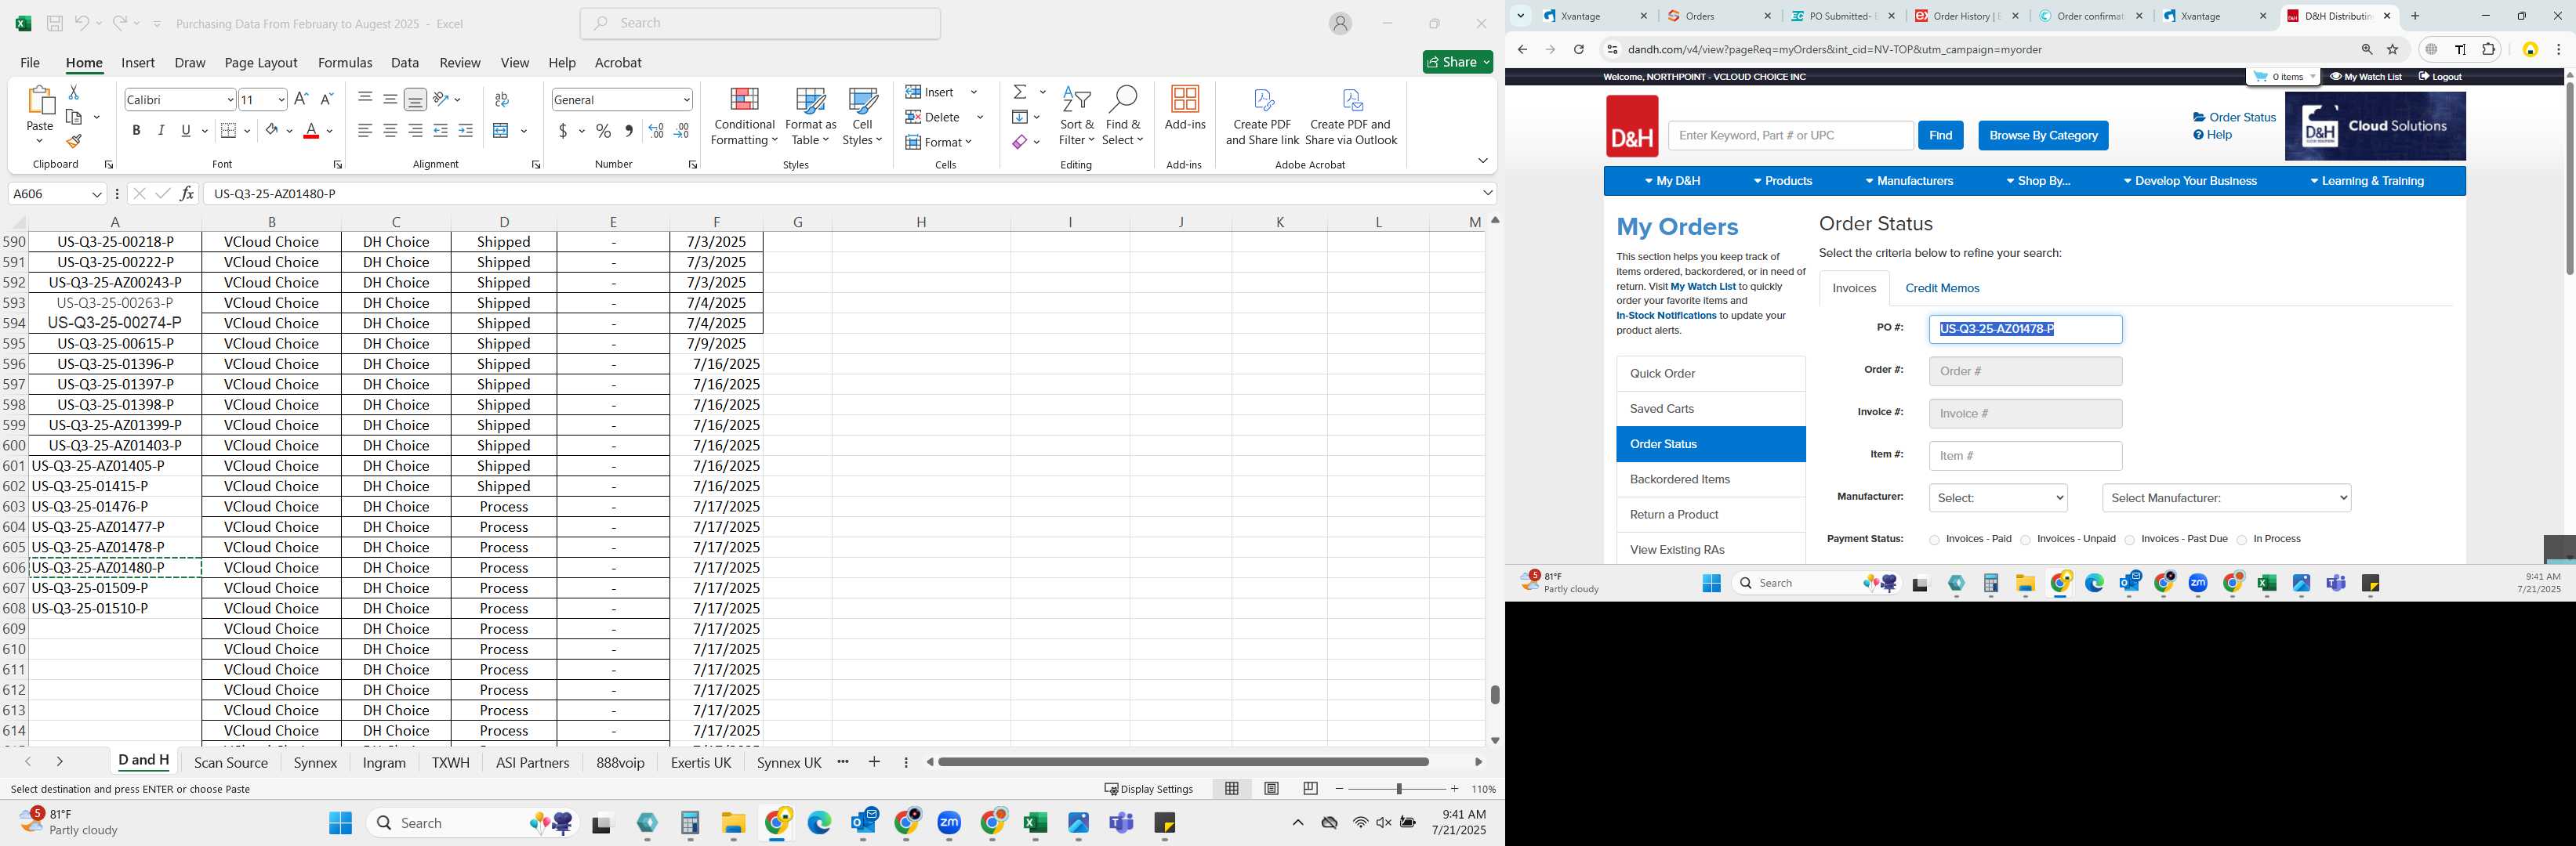This screenshot has height=846, width=2576.
Task: Apply Underline formatting
Action: click(185, 131)
